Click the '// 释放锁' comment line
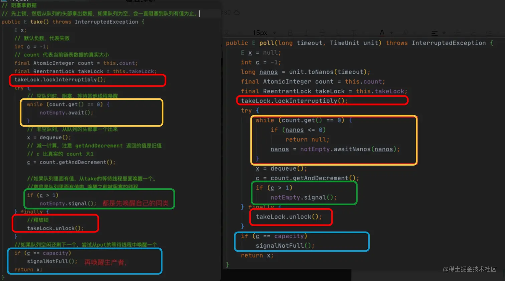 tap(38, 220)
